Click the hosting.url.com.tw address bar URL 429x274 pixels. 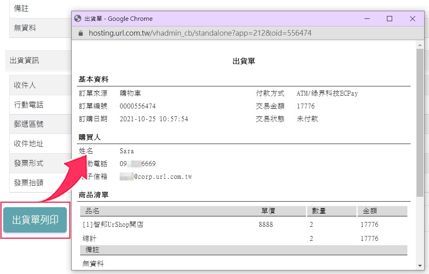(x=200, y=33)
